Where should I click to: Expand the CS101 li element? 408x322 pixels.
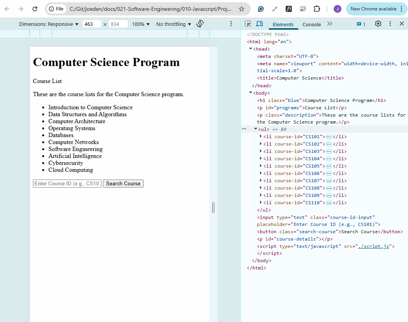coord(261,136)
